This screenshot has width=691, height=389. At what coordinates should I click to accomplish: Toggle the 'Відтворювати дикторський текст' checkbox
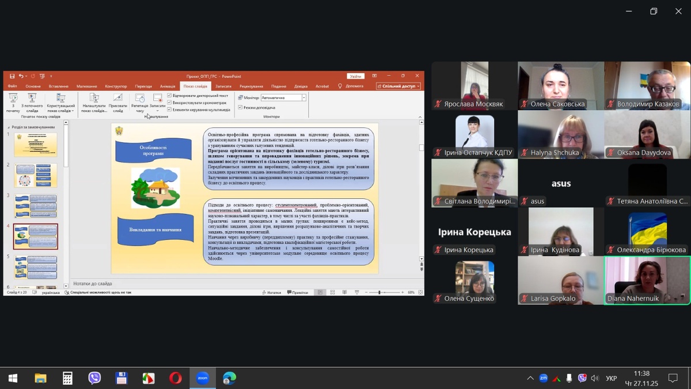[169, 95]
